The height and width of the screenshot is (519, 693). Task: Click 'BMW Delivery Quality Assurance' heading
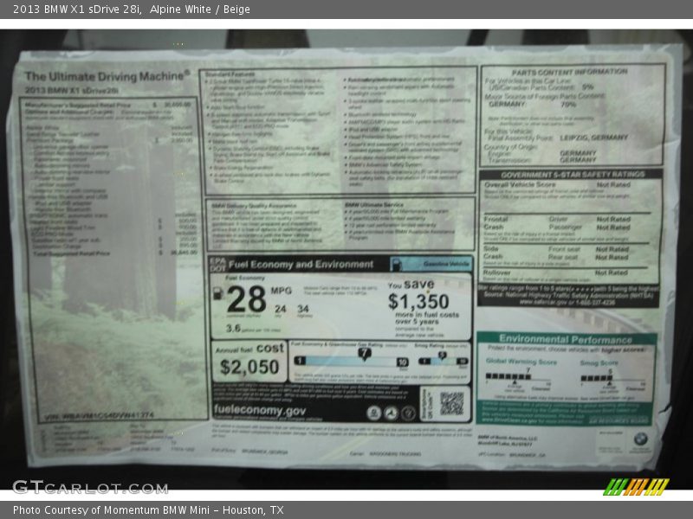click(254, 206)
